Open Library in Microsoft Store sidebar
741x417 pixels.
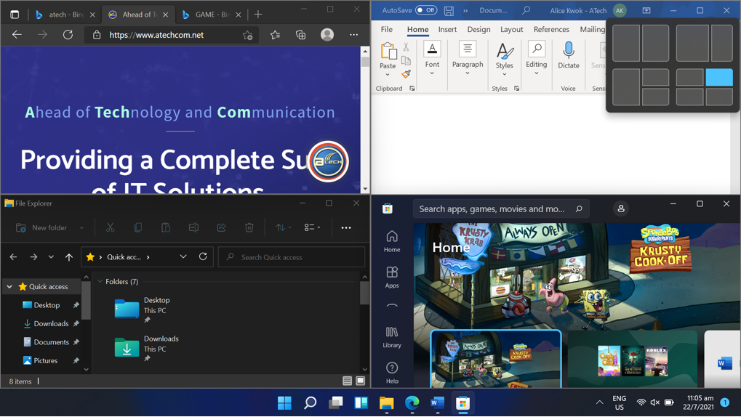pos(392,337)
